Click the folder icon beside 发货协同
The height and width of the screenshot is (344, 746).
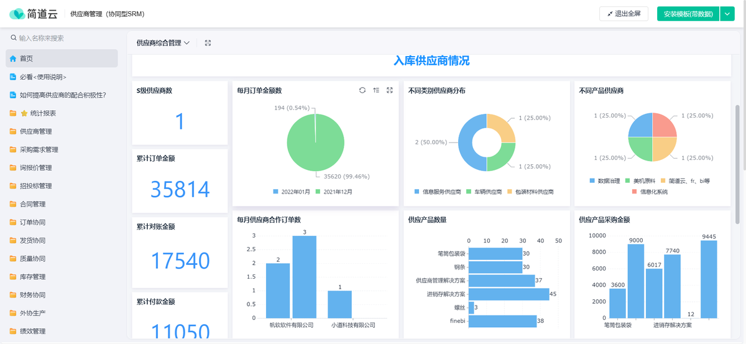[13, 240]
